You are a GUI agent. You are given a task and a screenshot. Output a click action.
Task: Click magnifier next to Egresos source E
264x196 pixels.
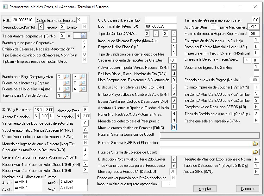[x=82, y=83]
